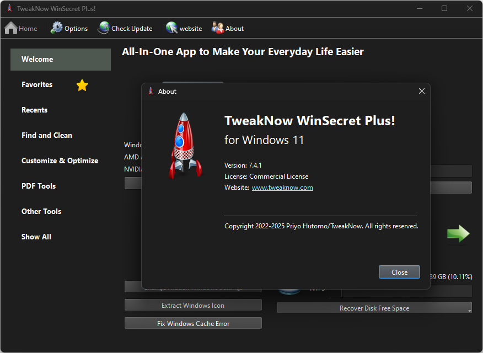Image resolution: width=483 pixels, height=353 pixels.
Task: Close the About dialog with Close button
Action: pyautogui.click(x=399, y=272)
